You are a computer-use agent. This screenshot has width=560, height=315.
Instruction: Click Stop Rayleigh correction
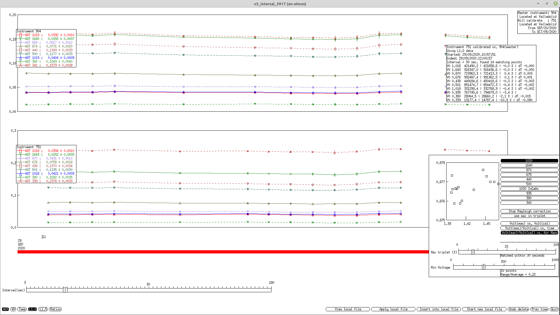click(529, 211)
